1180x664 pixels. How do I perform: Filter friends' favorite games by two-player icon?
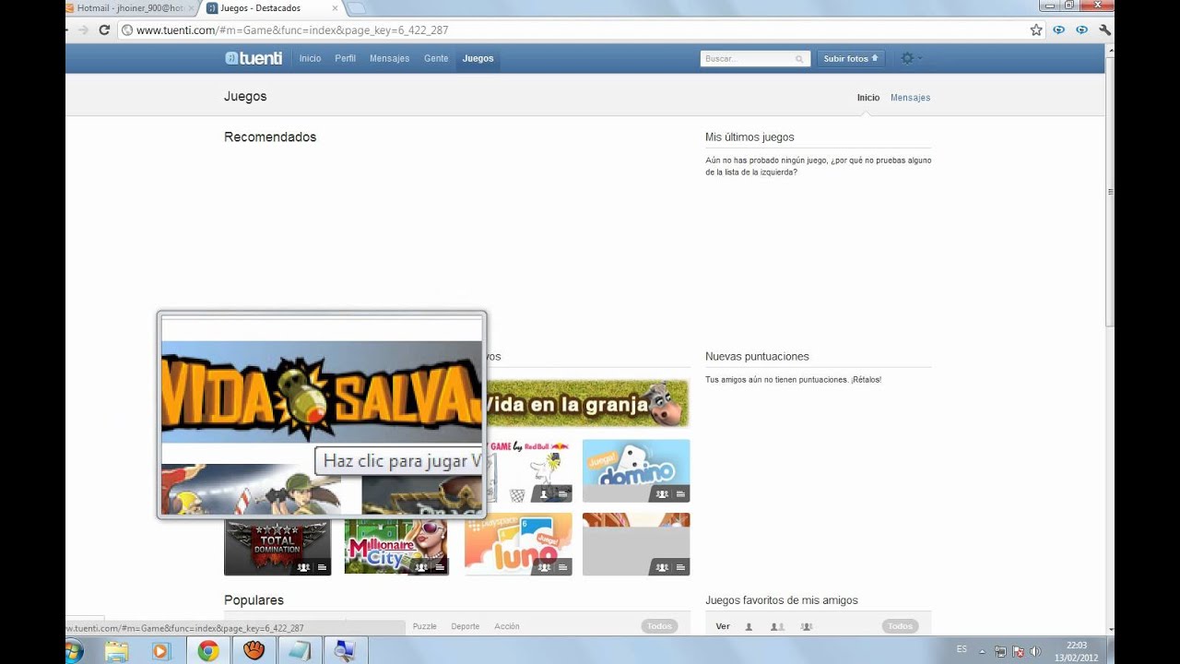pos(777,627)
